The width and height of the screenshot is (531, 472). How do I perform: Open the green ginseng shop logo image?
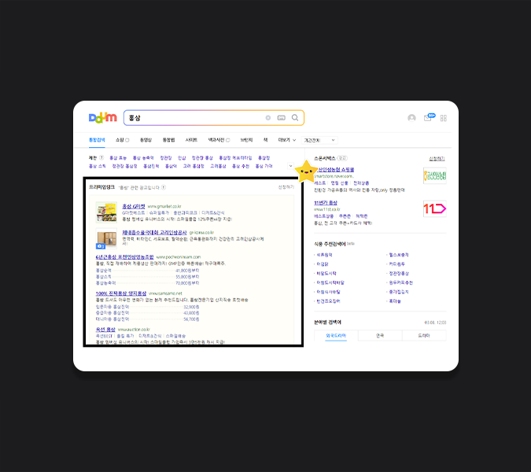pos(435,175)
